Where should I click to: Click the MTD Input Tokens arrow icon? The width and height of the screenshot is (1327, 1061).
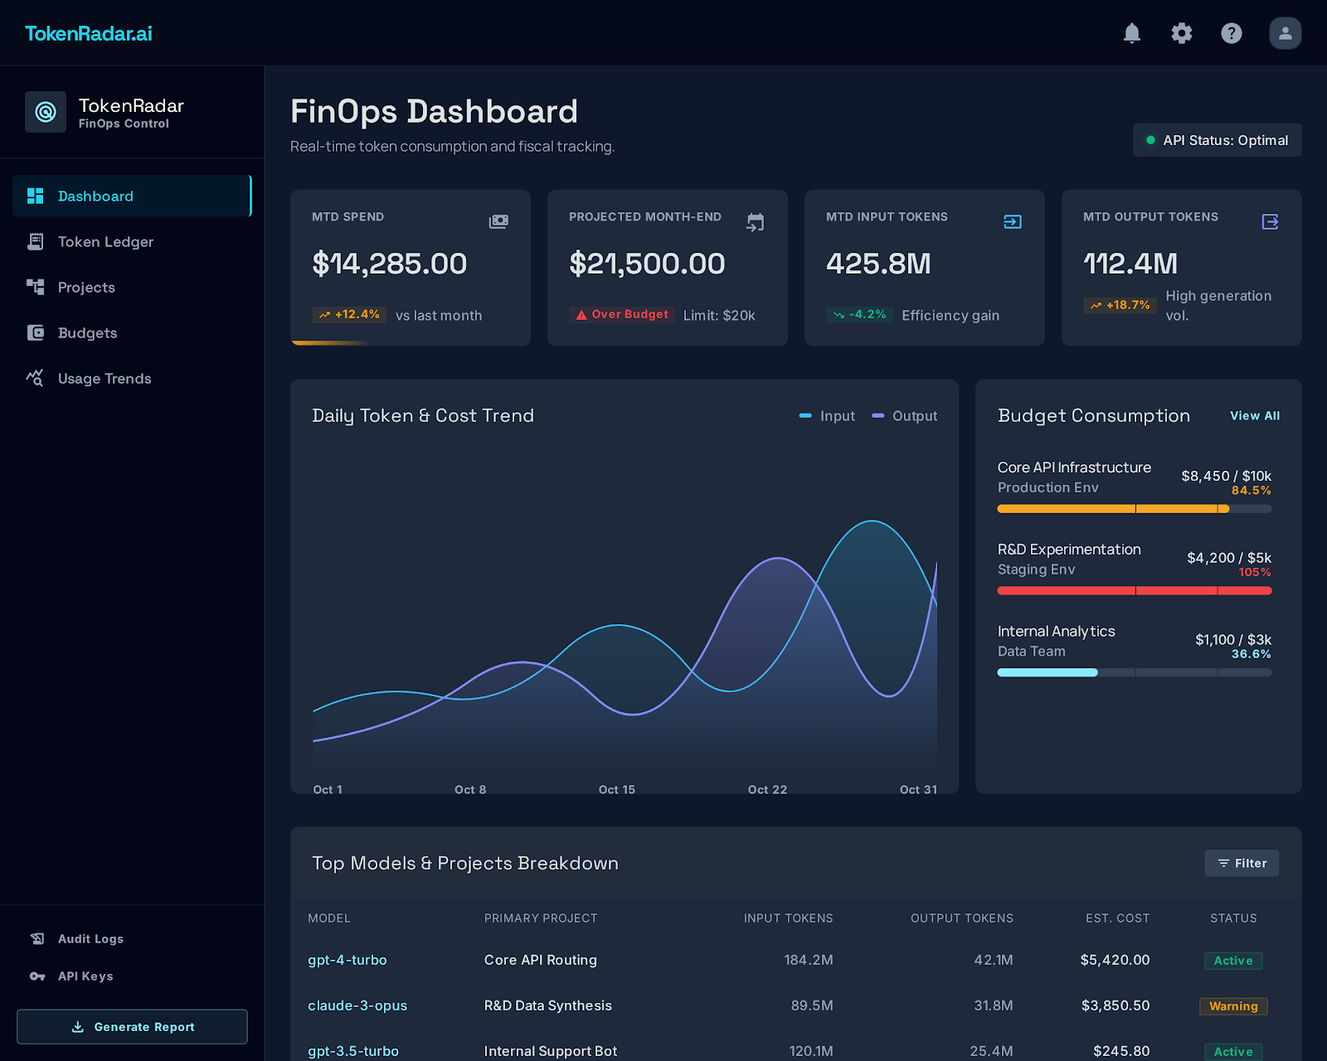1013,221
